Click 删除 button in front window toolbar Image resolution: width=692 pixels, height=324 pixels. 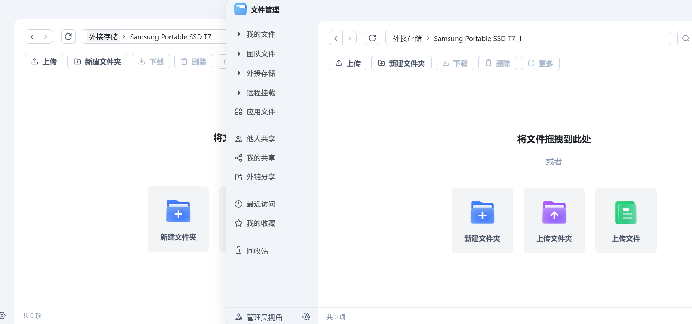click(498, 63)
